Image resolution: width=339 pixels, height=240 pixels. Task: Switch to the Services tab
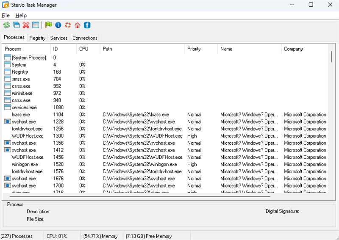coord(59,38)
